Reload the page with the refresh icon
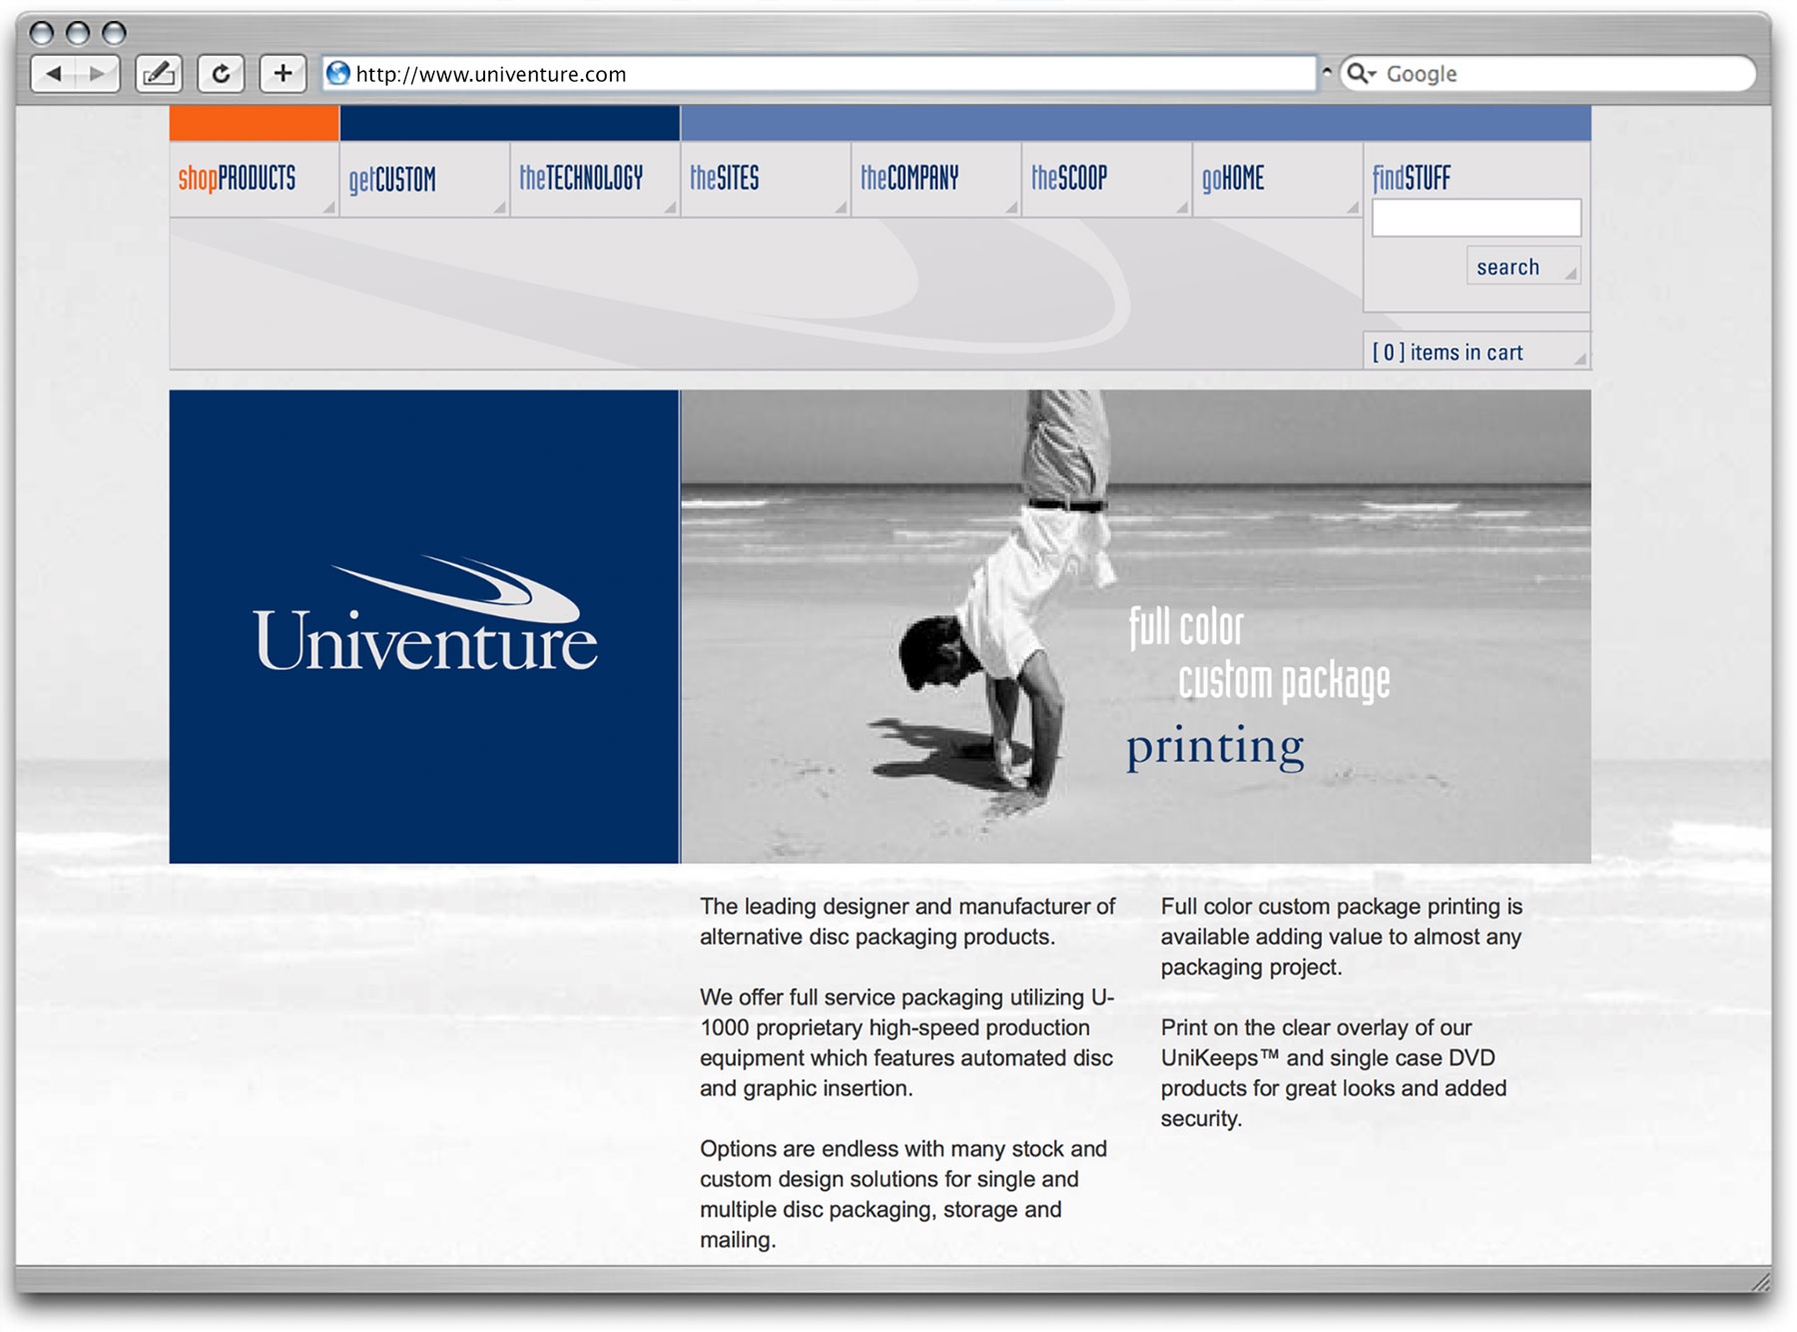 (x=221, y=74)
